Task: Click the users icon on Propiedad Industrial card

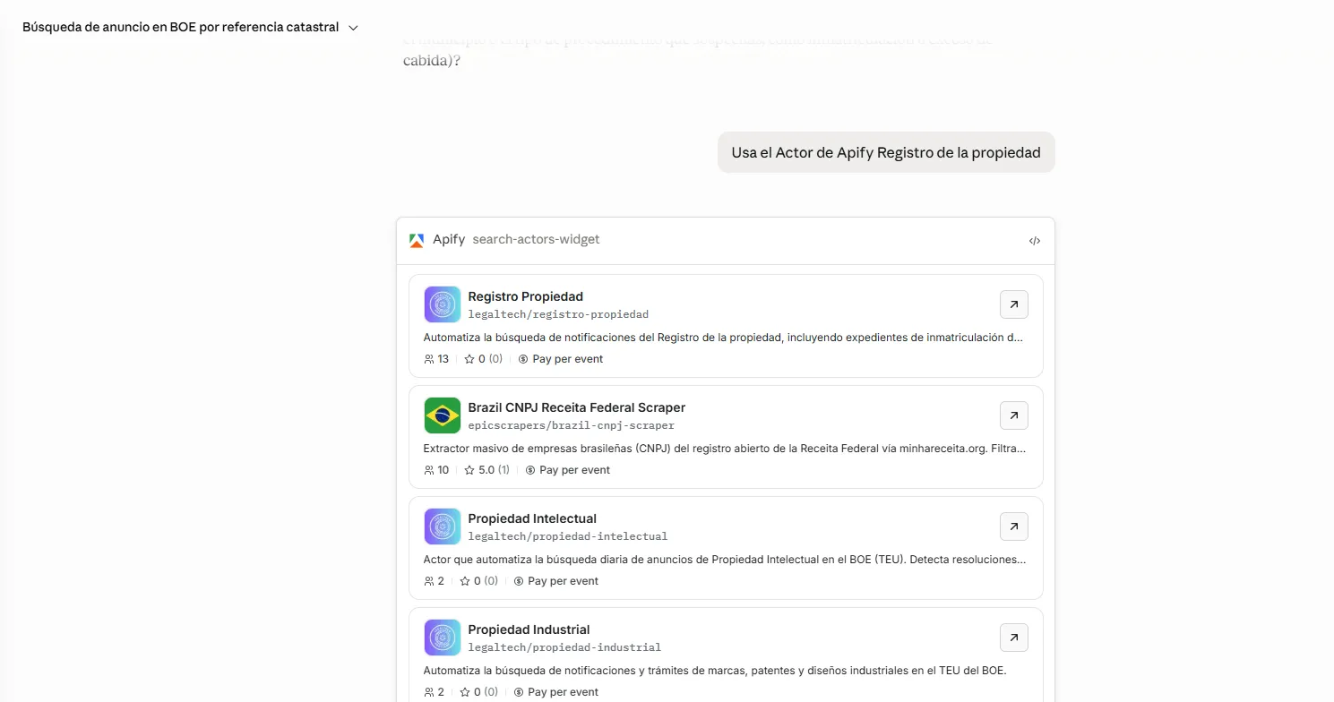Action: (429, 692)
